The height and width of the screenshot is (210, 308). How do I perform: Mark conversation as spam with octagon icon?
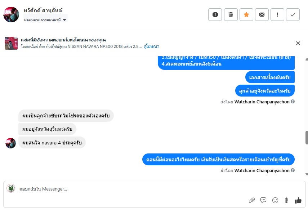coord(215,15)
